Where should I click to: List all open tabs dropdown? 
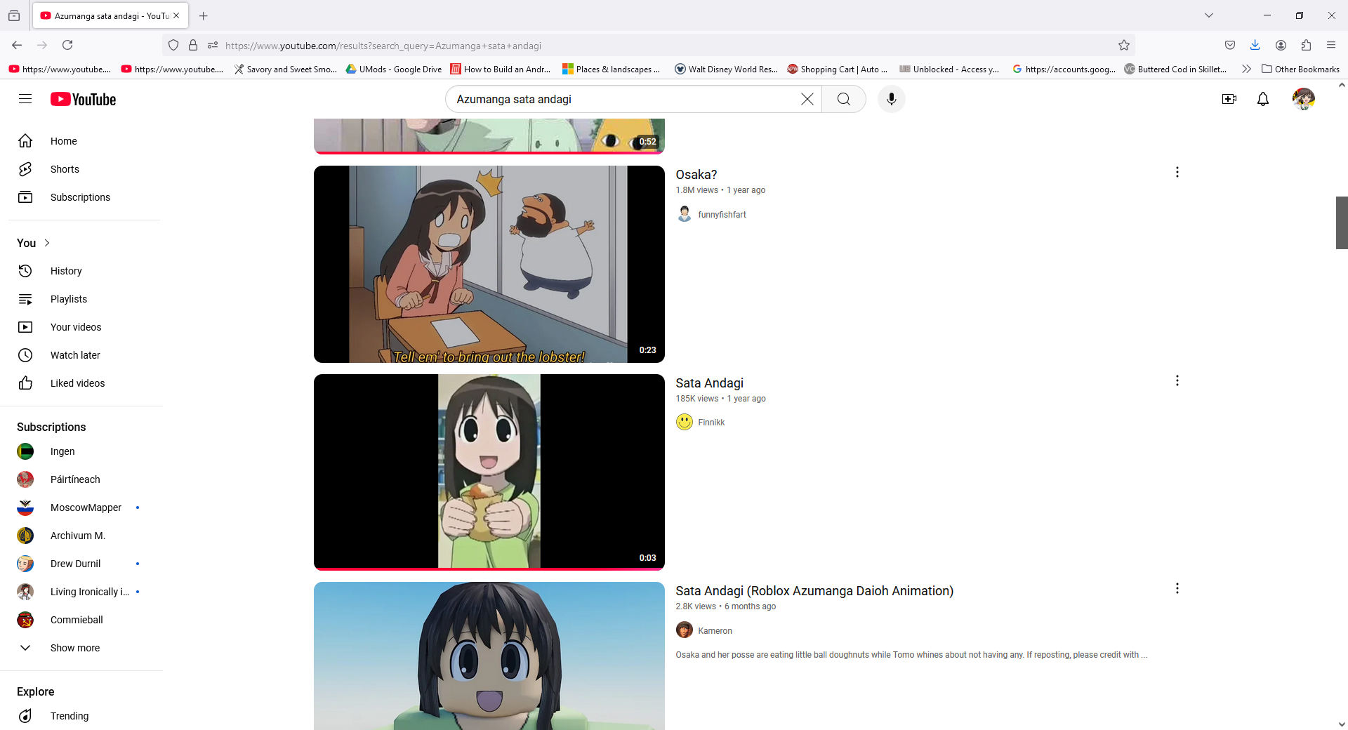[x=1209, y=15]
